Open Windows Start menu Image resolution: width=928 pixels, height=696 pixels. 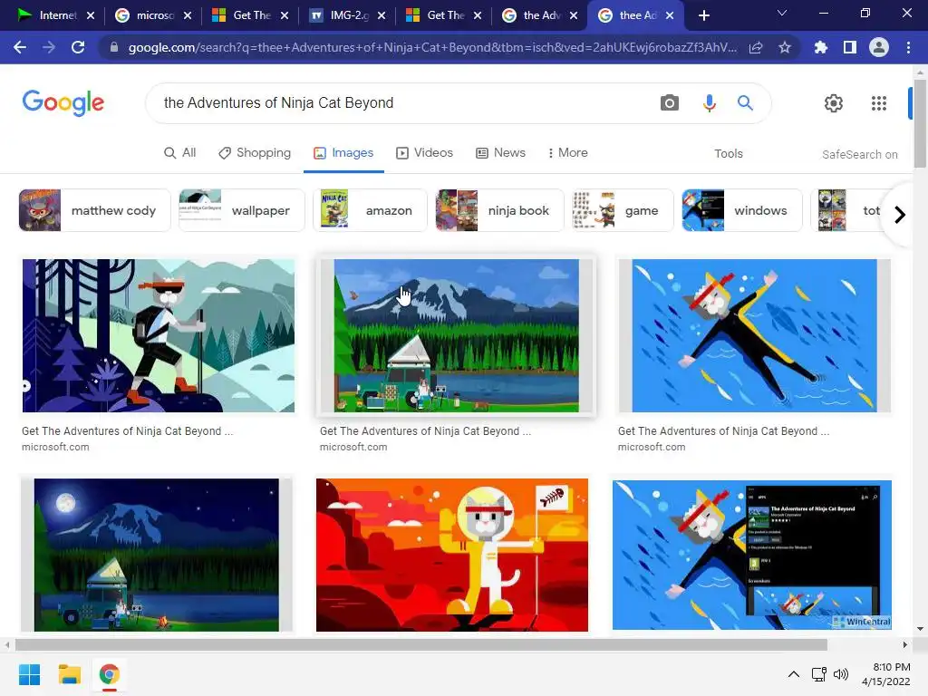(29, 674)
